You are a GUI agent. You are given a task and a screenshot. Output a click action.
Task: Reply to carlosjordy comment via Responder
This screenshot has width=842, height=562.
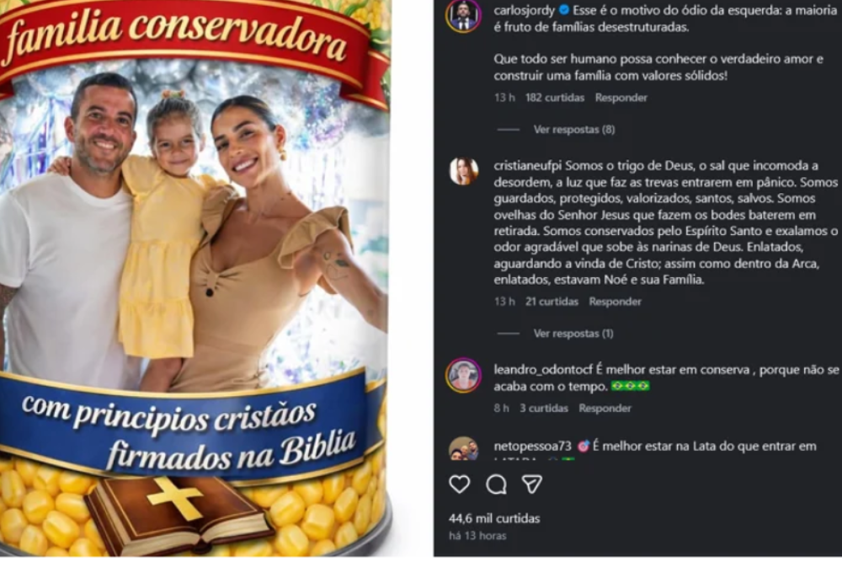[621, 98]
